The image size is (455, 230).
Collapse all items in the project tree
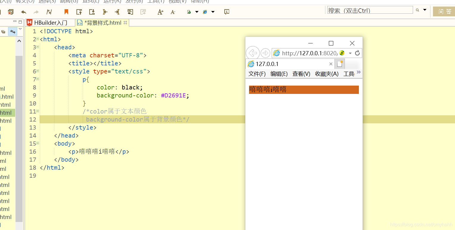pos(4,31)
